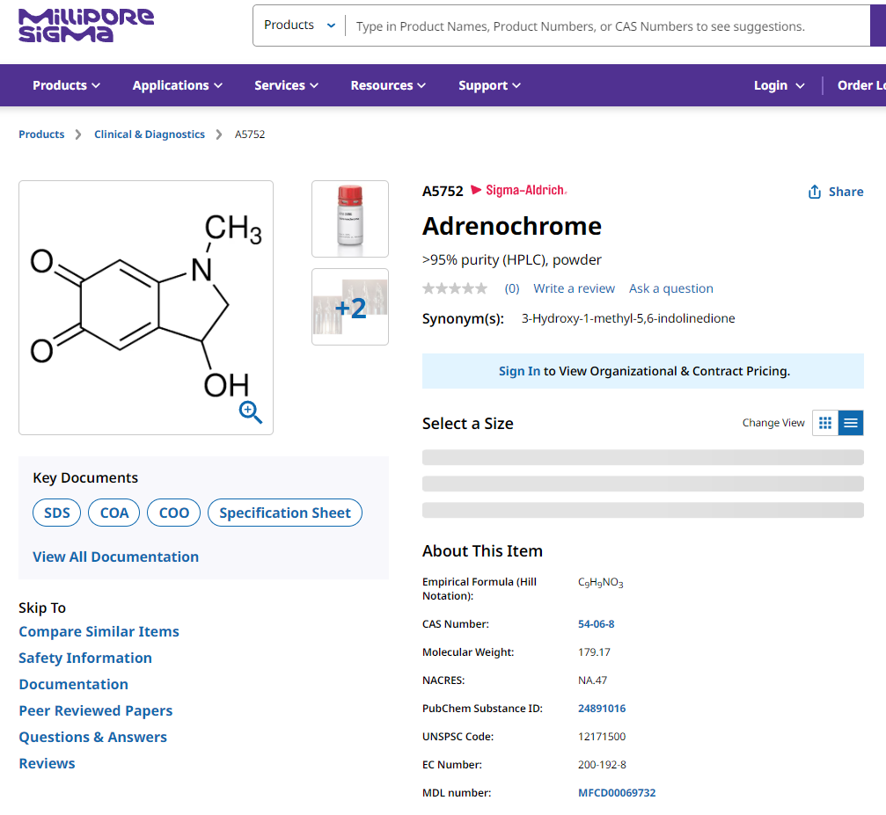The image size is (886, 815).
Task: Expand the Applications navigation menu
Action: coord(178,85)
